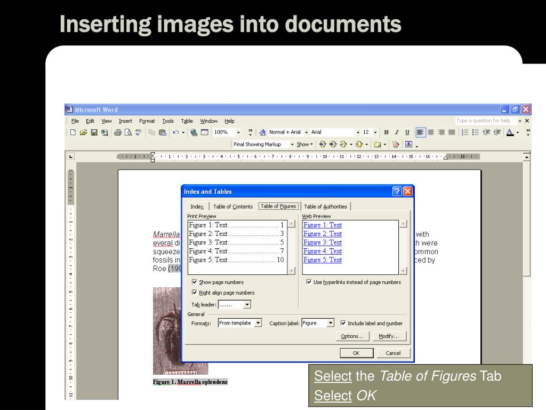Image resolution: width=546 pixels, height=410 pixels.
Task: Click the Paste clipboard icon
Action: tap(162, 132)
